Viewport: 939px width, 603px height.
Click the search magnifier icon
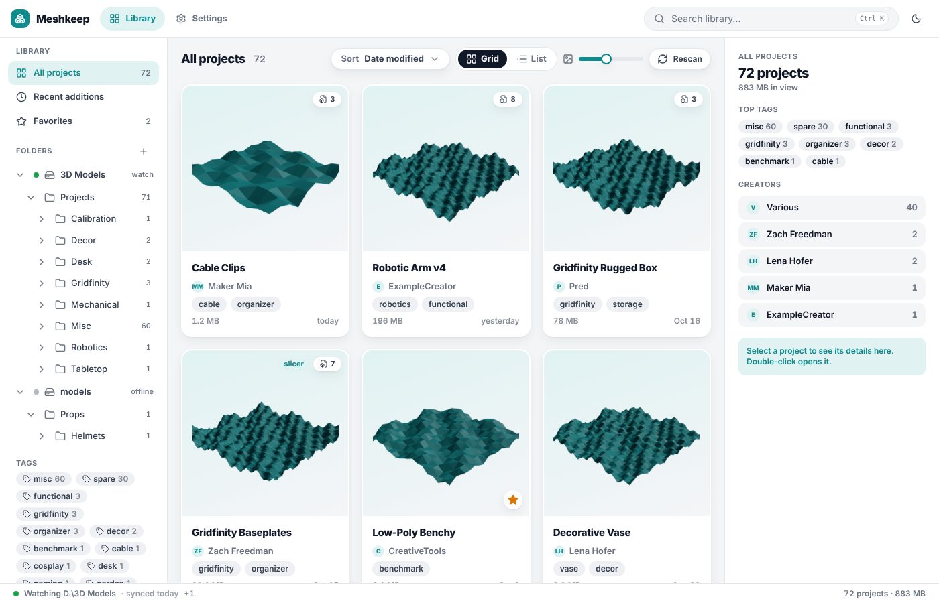(x=659, y=19)
